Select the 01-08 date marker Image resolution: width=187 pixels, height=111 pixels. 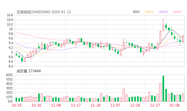coord(174,105)
